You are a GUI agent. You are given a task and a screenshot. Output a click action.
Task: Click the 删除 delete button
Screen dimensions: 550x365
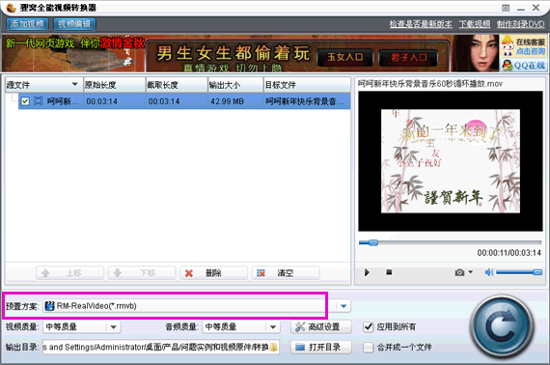[213, 273]
